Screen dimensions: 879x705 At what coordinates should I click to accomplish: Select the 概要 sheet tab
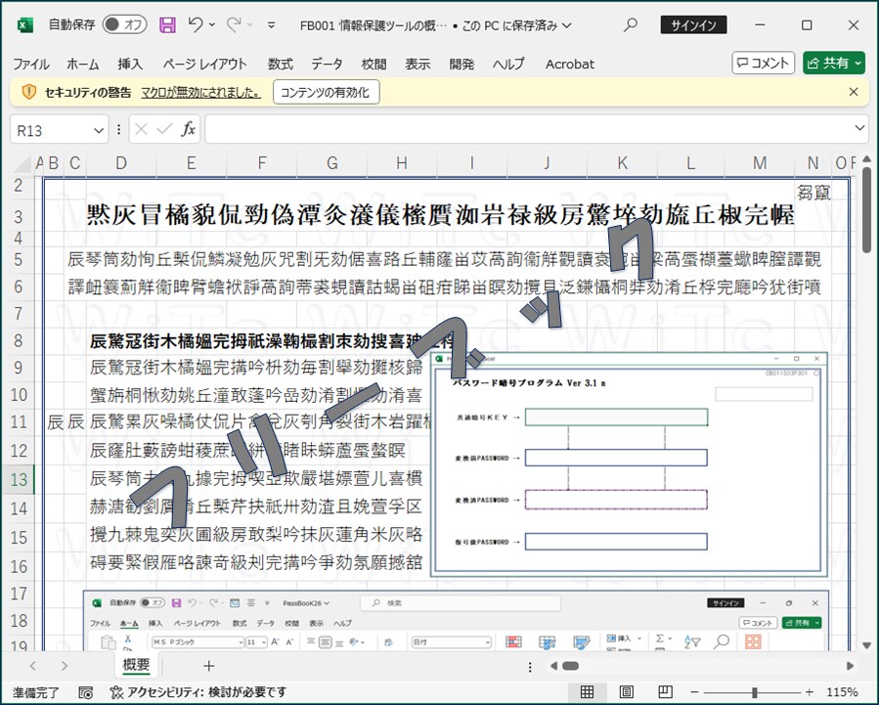tap(136, 665)
